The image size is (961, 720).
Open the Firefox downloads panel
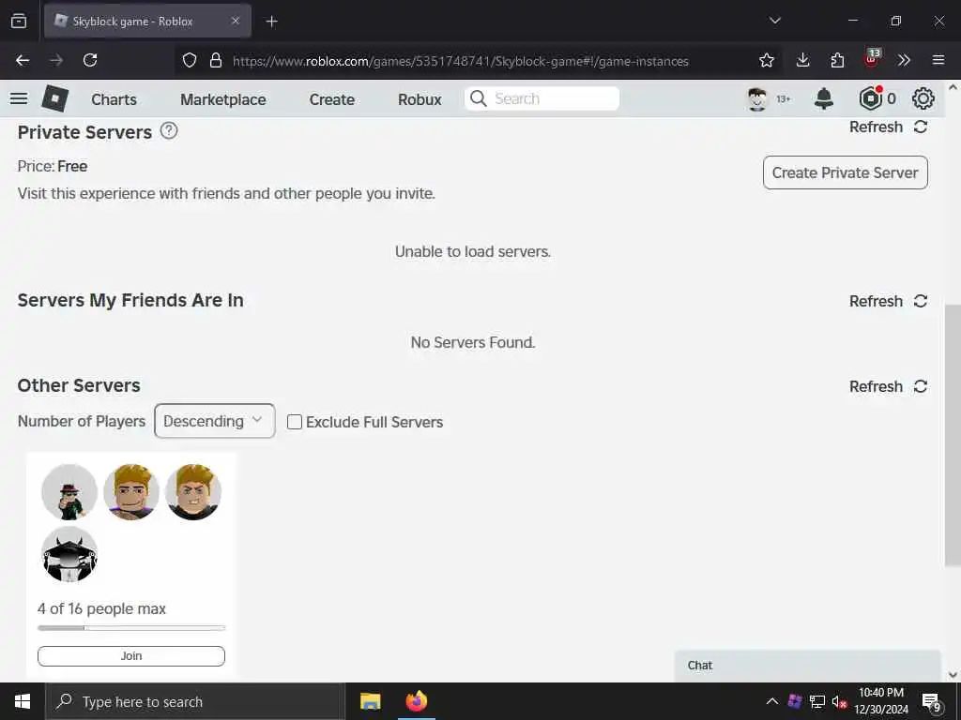tap(803, 60)
